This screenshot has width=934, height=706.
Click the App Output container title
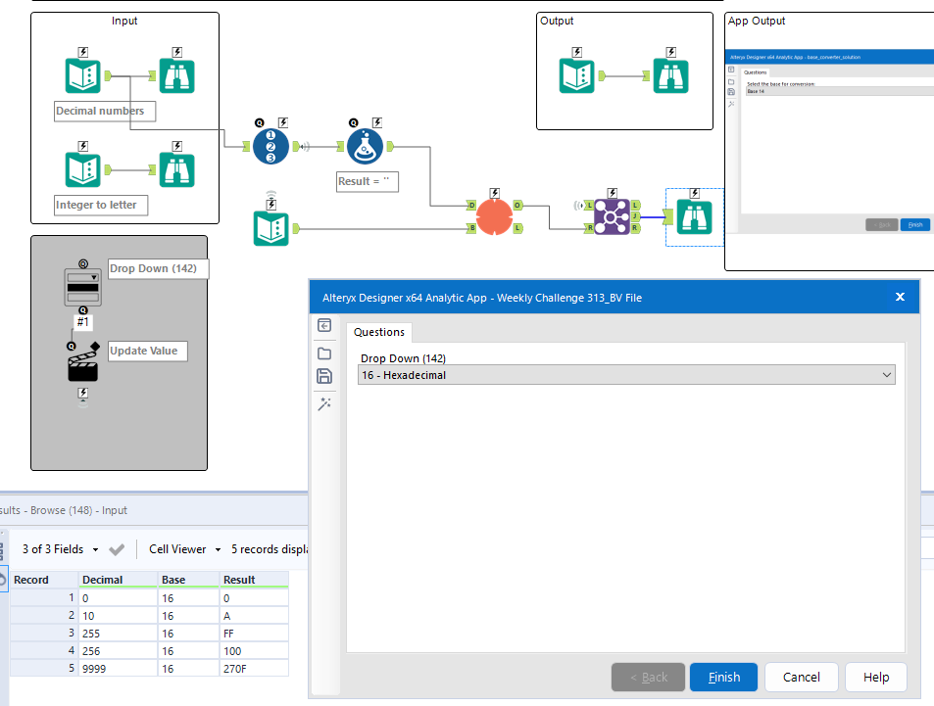coord(757,21)
